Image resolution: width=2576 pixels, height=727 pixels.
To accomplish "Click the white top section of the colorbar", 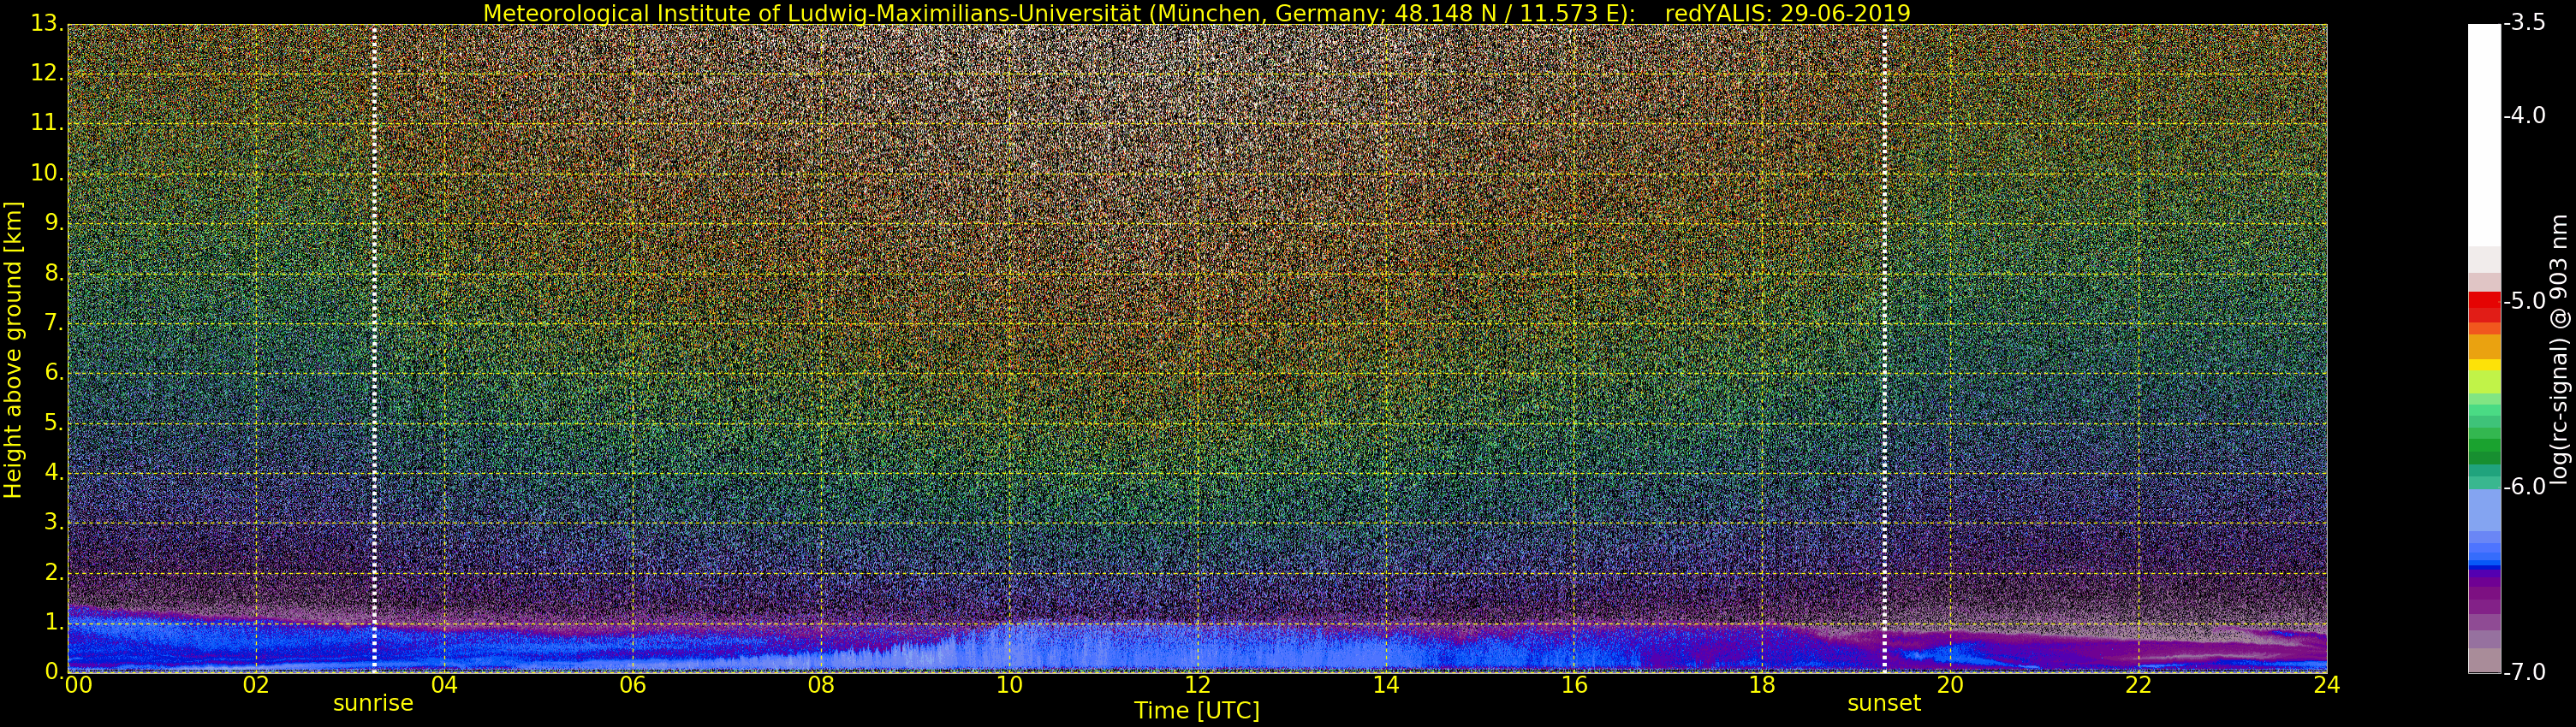I will point(2484,135).
